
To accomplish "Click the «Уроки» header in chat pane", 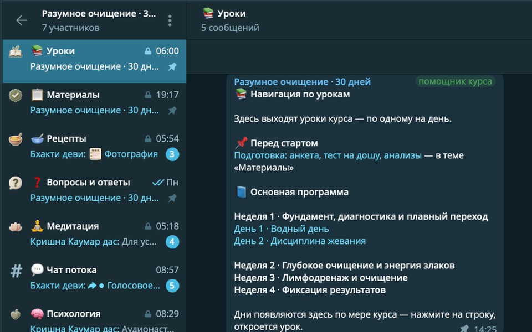I will (x=224, y=13).
